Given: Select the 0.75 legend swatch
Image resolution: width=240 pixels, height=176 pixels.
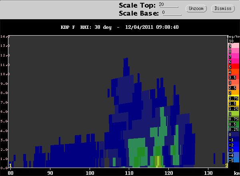Looking at the screenshot, I should pyautogui.click(x=234, y=119).
